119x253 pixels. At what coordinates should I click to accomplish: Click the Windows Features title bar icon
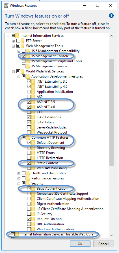pyautogui.click(x=6, y=6)
